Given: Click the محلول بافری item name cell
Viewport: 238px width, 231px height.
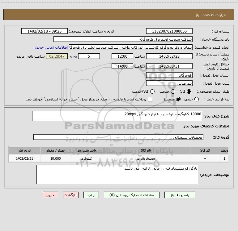Looking at the screenshot, I should [x=146, y=158].
